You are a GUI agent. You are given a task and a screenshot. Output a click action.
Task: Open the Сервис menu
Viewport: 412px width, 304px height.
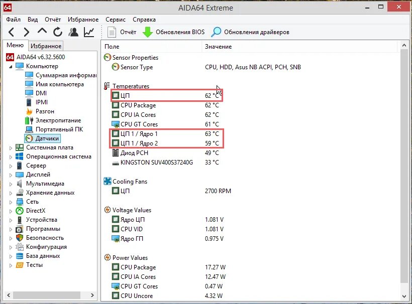[116, 20]
